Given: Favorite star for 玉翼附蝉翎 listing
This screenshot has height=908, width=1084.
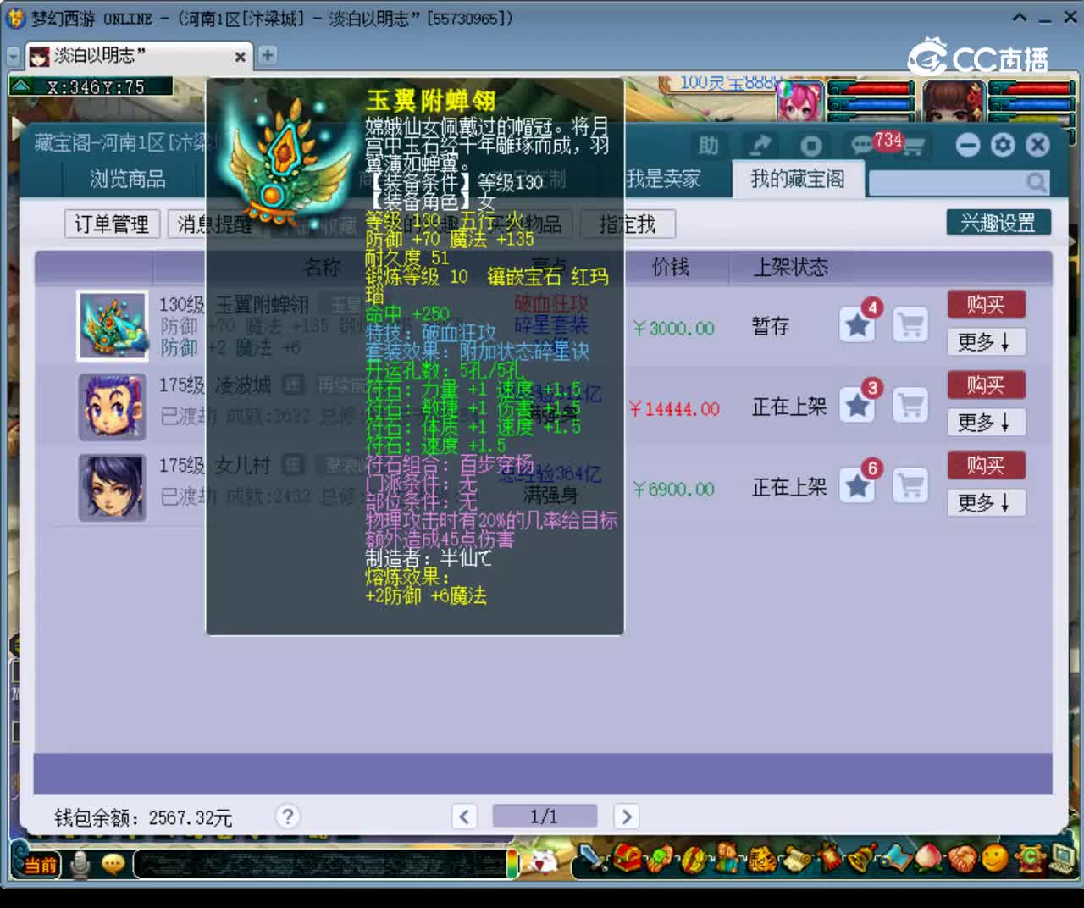Looking at the screenshot, I should pyautogui.click(x=857, y=324).
